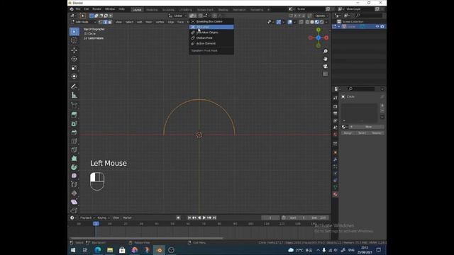Toggle proportional editing

tap(214, 16)
